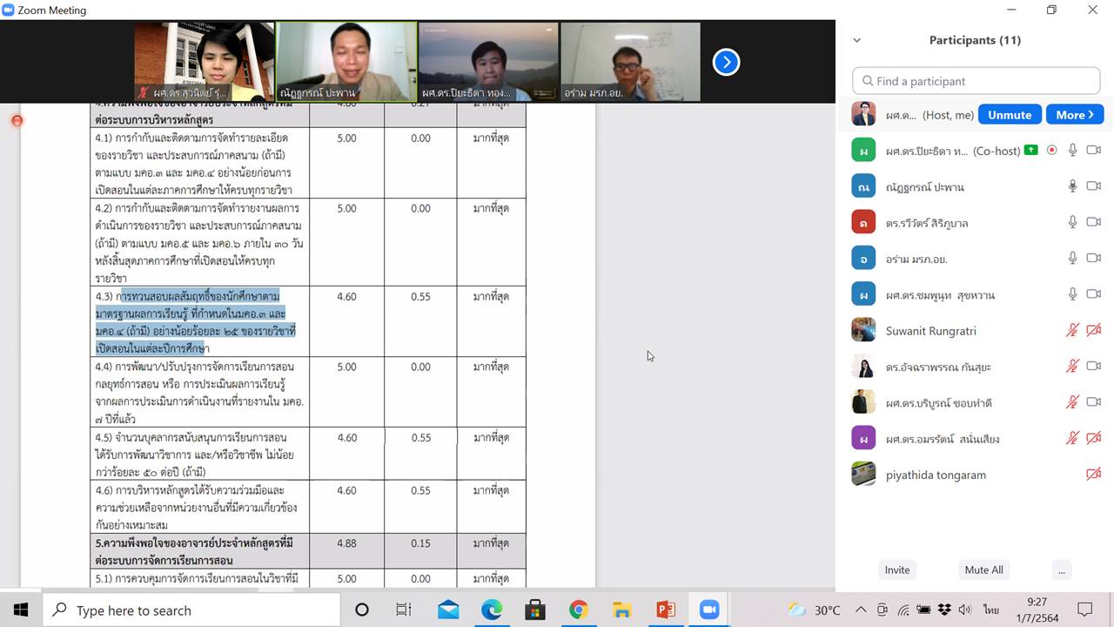
Task: Click disabled camera icon of piyathida tongaram
Action: click(x=1094, y=475)
